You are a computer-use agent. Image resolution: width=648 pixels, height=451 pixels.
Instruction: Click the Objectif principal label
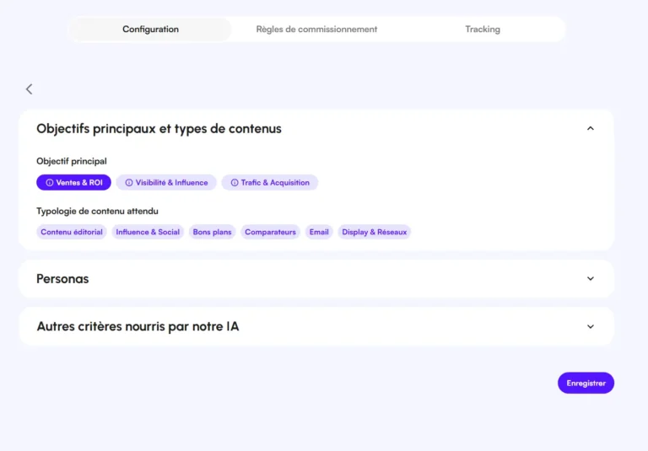72,161
